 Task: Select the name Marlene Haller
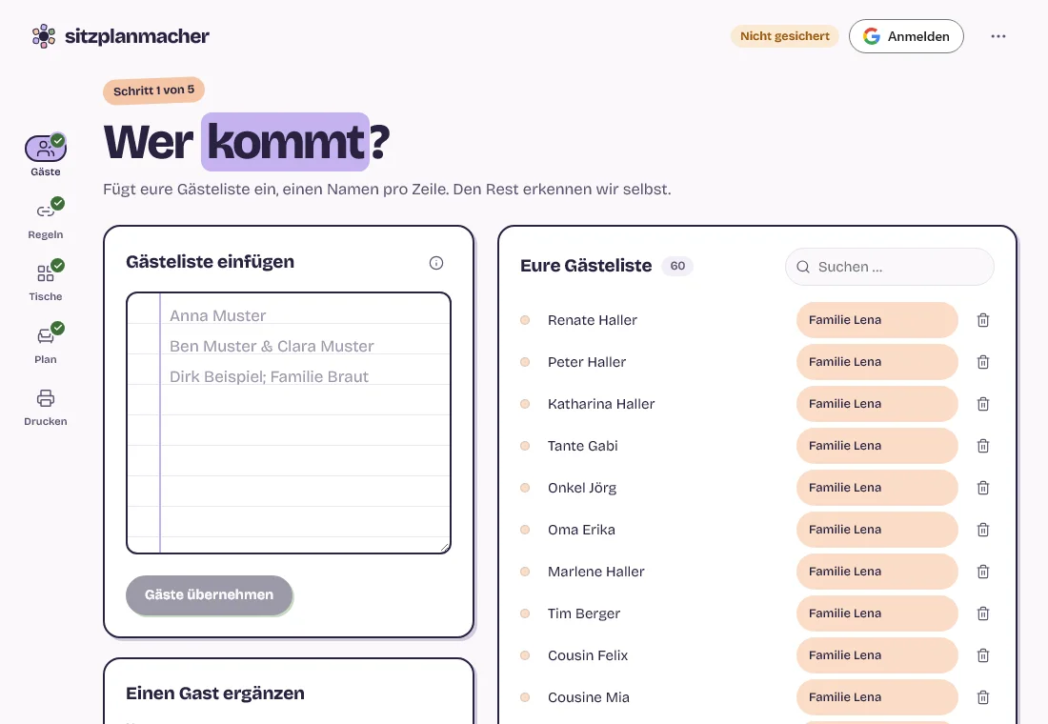596,572
